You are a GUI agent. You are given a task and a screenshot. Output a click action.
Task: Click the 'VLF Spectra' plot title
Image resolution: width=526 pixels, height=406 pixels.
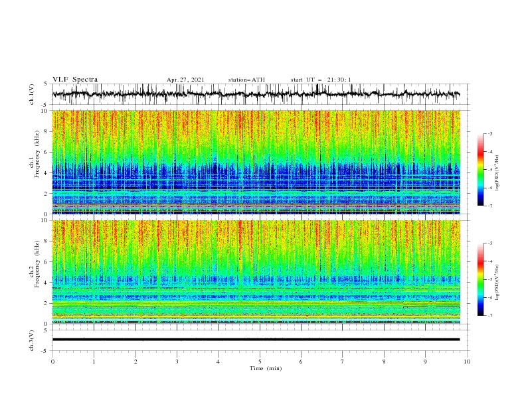click(75, 80)
